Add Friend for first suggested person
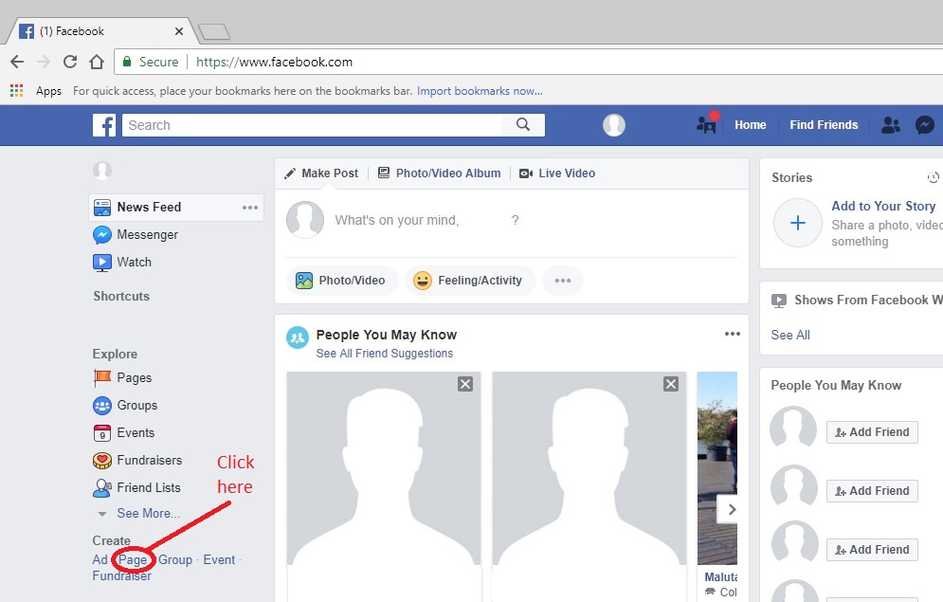This screenshot has height=602, width=943. (872, 431)
